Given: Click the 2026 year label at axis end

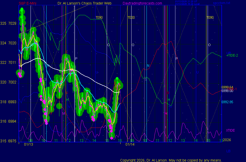Looking at the screenshot, I should pos(227,140).
